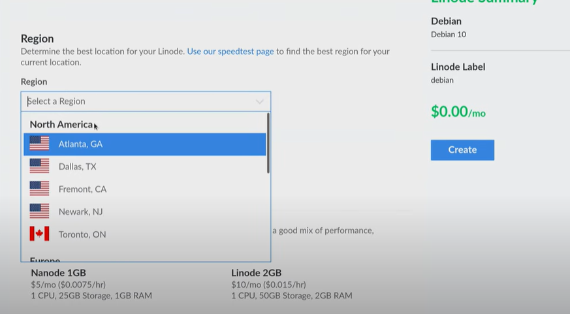The height and width of the screenshot is (314, 570).
Task: Click the Debian 10 summary text
Action: pos(448,35)
